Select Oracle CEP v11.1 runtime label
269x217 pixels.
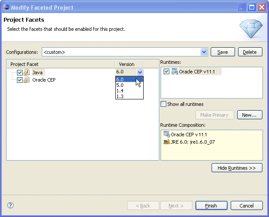tap(197, 72)
